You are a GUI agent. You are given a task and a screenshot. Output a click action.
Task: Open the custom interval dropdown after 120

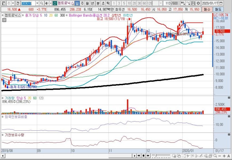(x=161, y=3)
